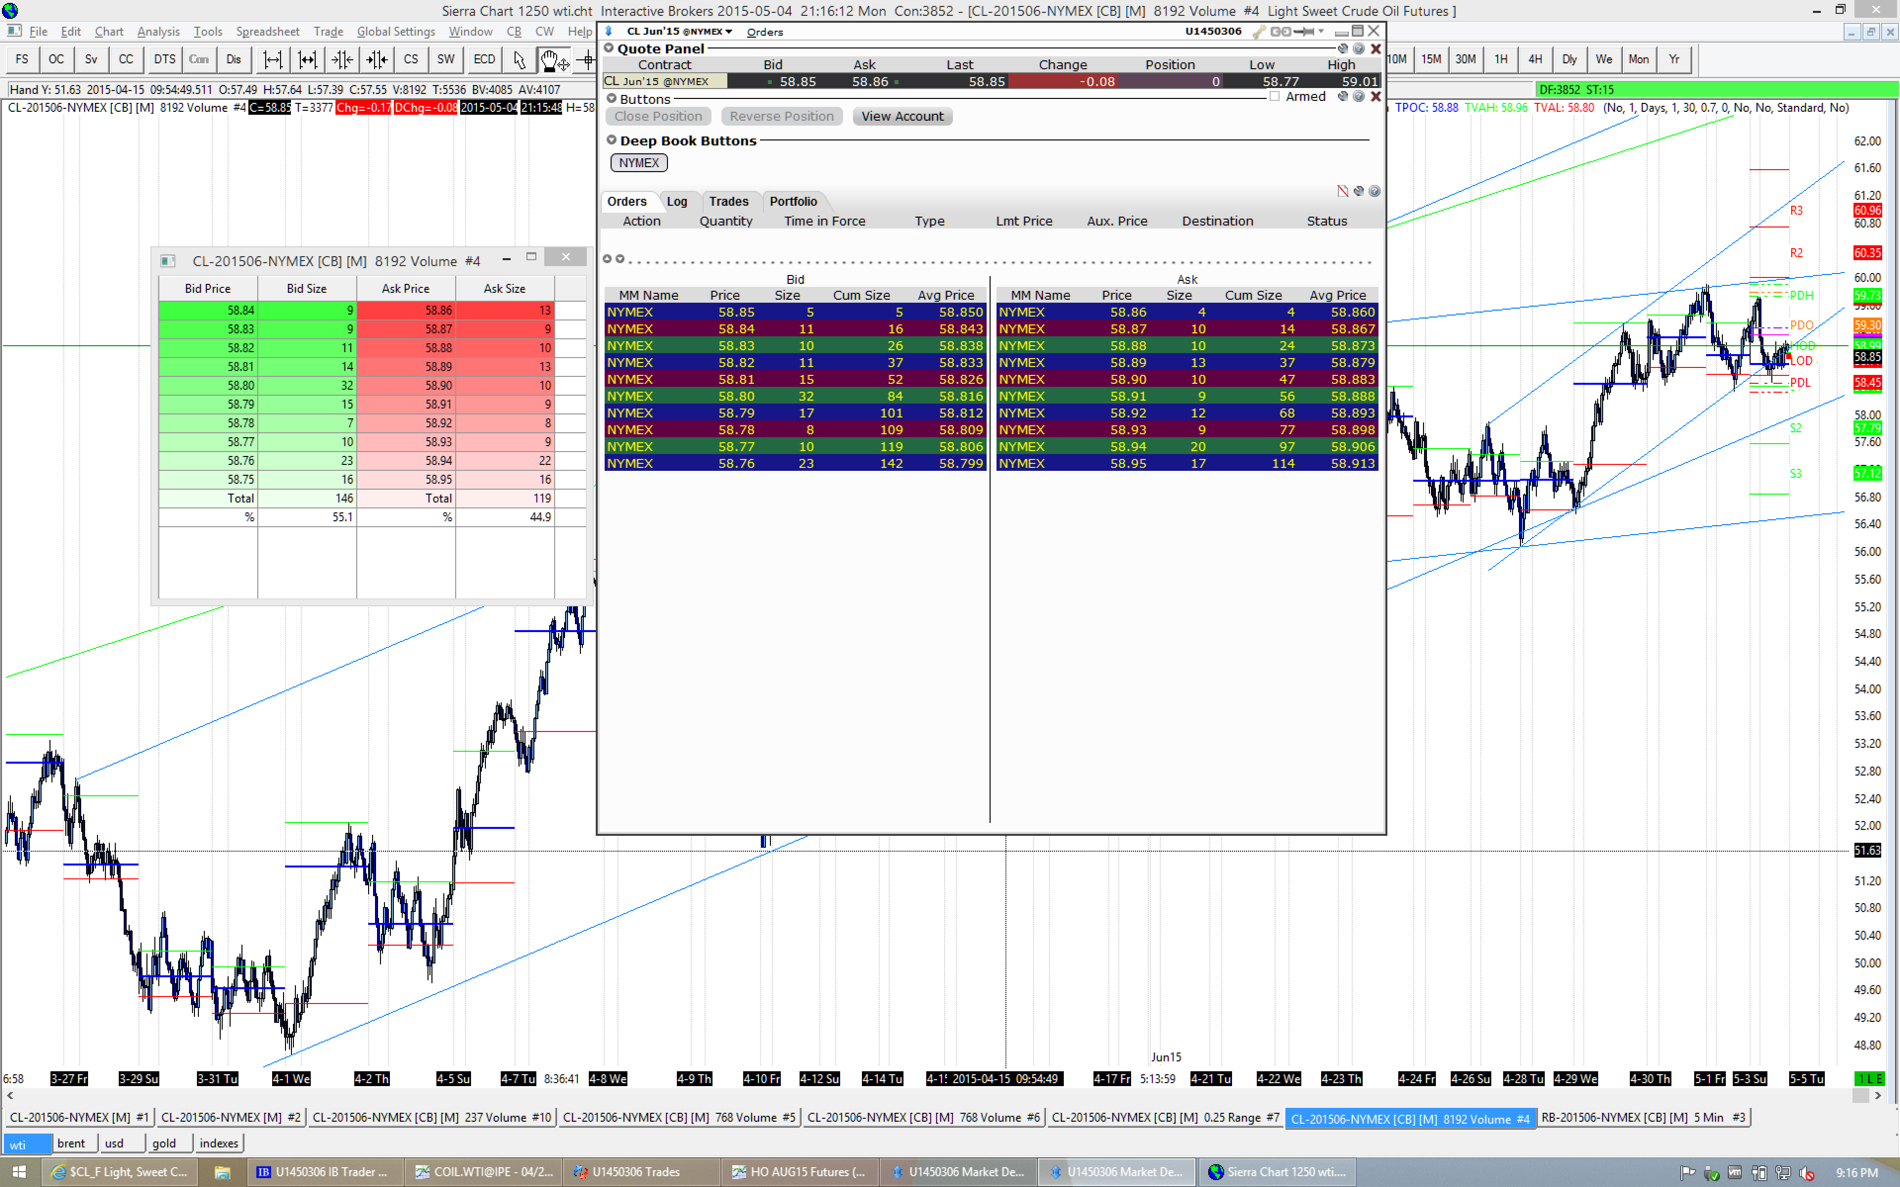This screenshot has width=1900, height=1187.
Task: Click the wrench configure icon
Action: pos(1259,31)
